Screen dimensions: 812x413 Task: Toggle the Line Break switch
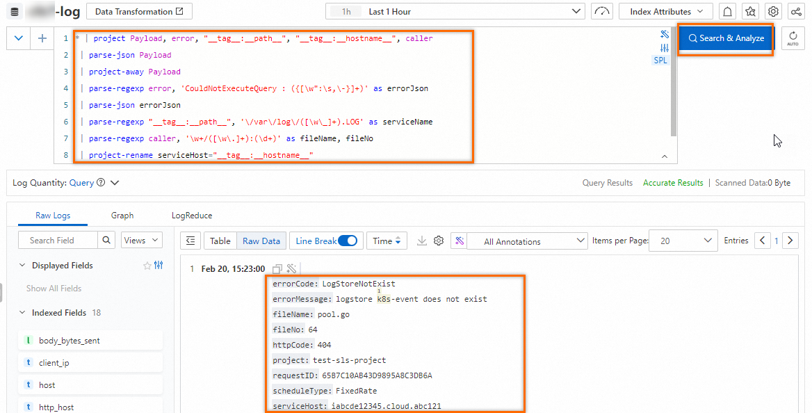tap(348, 241)
